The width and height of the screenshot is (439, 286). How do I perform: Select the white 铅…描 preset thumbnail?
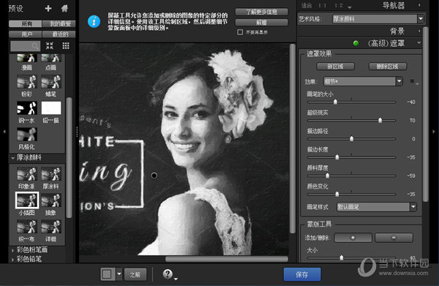51,108
